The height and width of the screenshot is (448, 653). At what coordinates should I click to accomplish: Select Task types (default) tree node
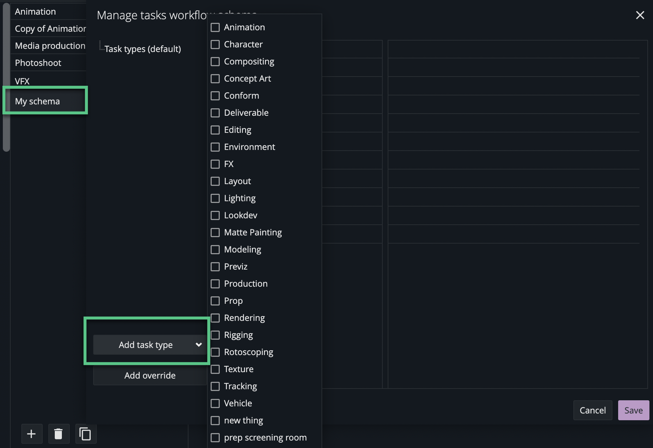tap(142, 49)
